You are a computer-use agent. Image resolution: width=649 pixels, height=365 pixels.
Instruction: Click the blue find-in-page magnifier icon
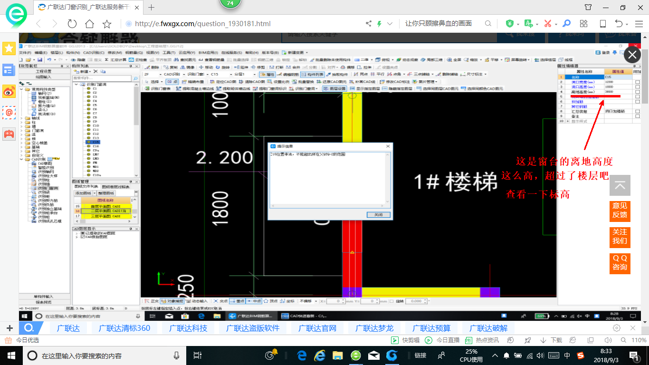tap(566, 24)
